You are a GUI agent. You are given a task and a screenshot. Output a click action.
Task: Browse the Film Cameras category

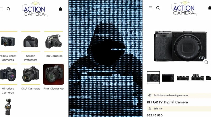click(x=54, y=56)
